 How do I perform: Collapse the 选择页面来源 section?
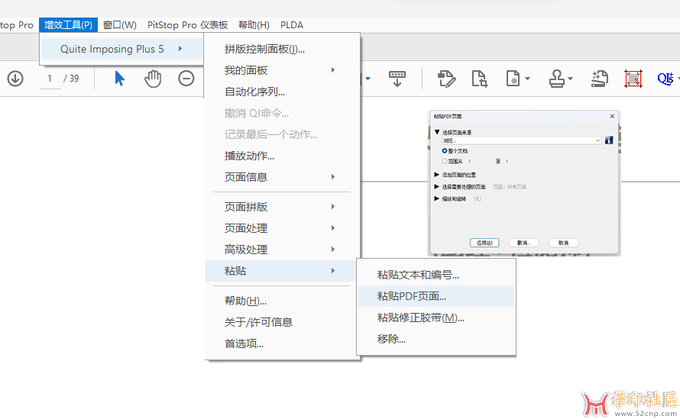[x=437, y=132]
